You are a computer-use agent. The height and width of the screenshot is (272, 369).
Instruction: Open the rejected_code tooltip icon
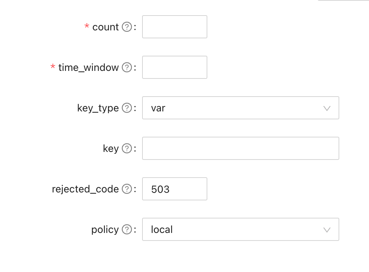127,189
